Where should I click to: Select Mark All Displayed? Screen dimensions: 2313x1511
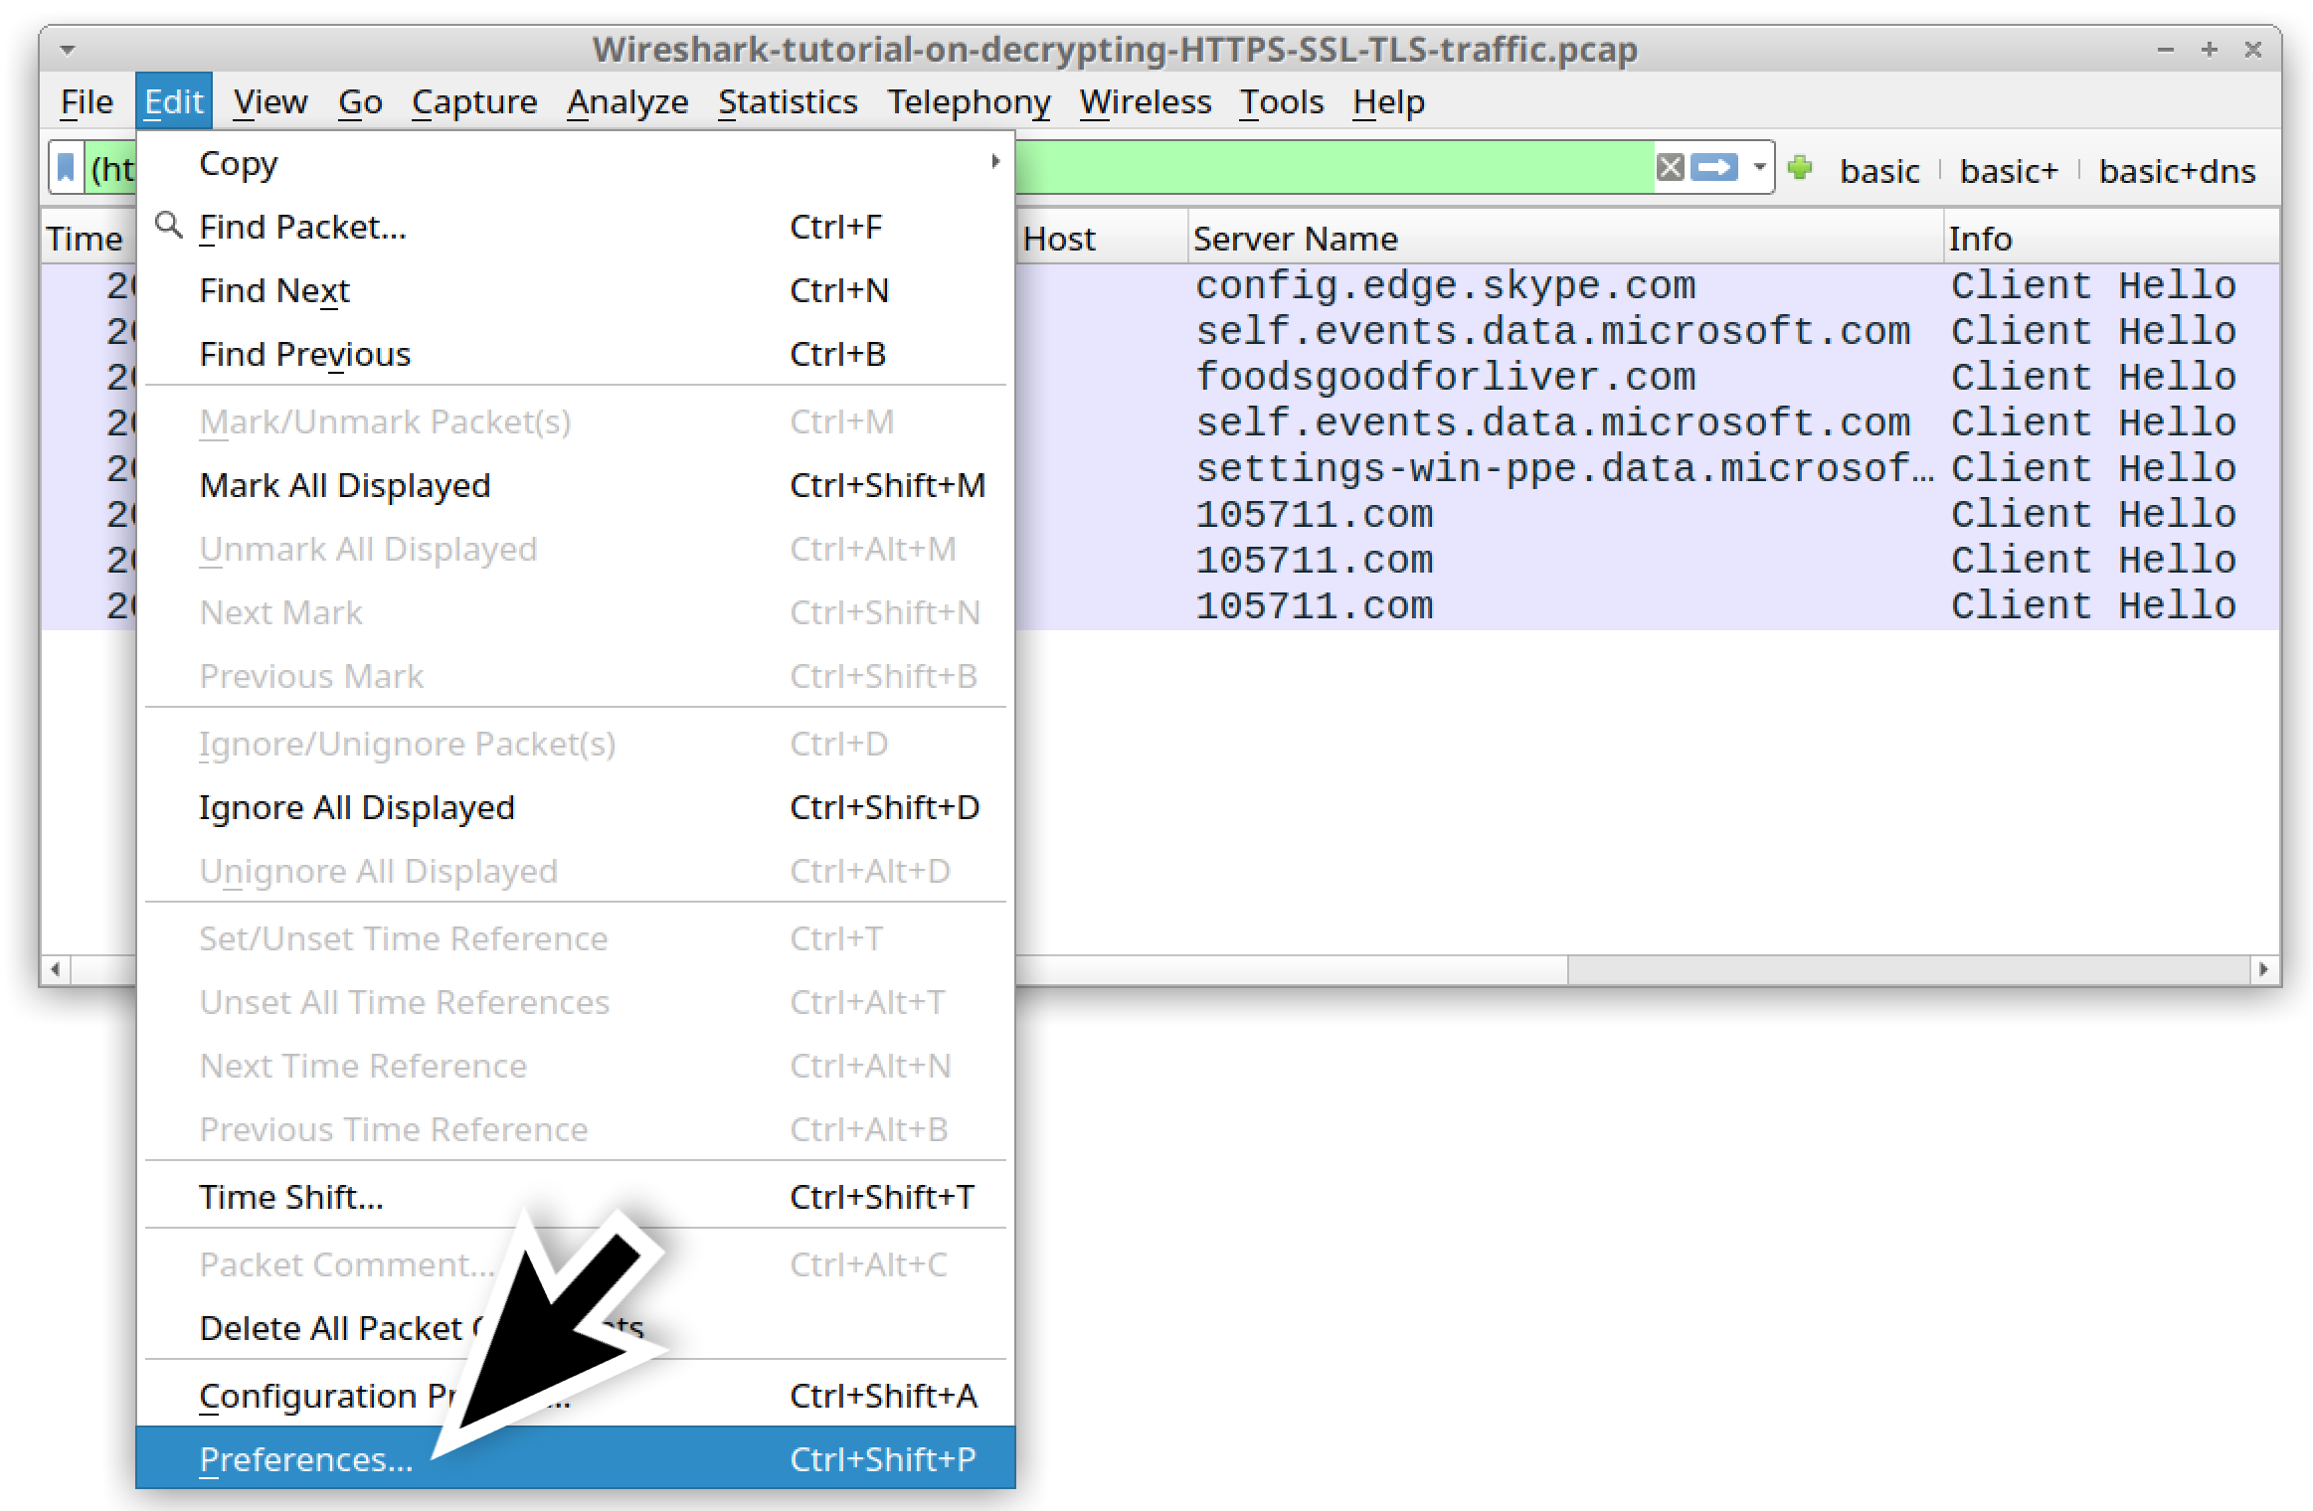point(345,485)
